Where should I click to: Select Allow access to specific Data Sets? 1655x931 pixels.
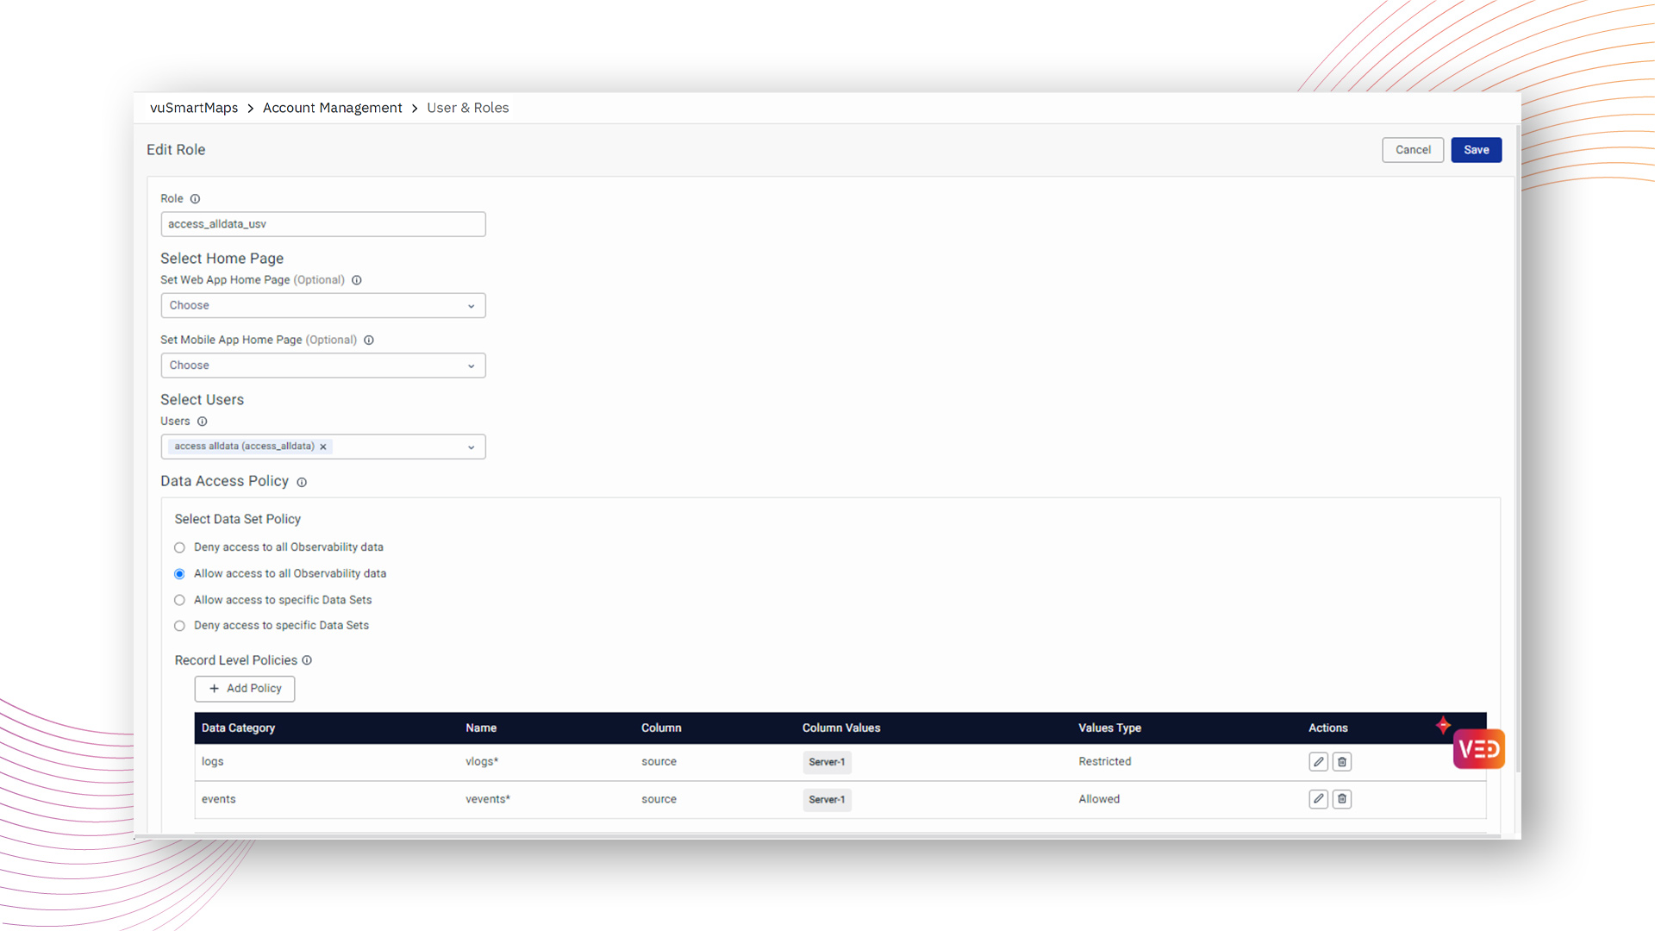(x=179, y=600)
